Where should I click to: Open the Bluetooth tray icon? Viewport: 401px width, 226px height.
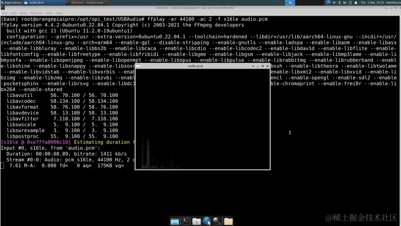[x=339, y=3]
